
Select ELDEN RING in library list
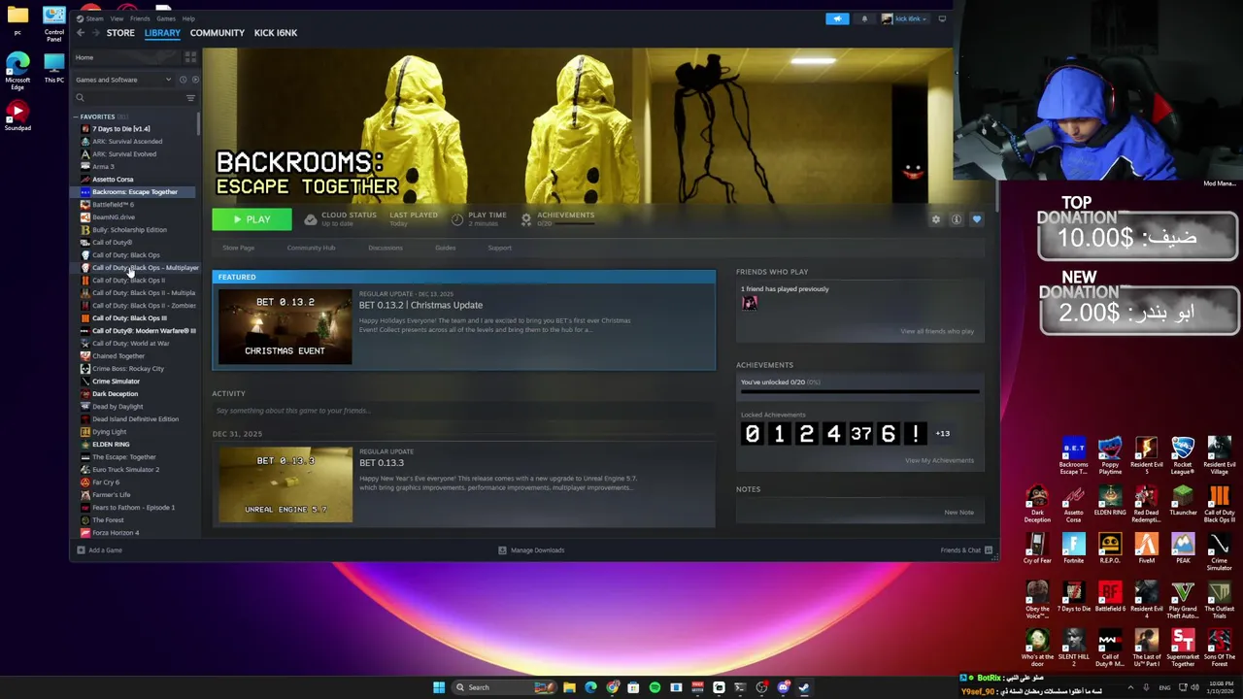pyautogui.click(x=111, y=445)
